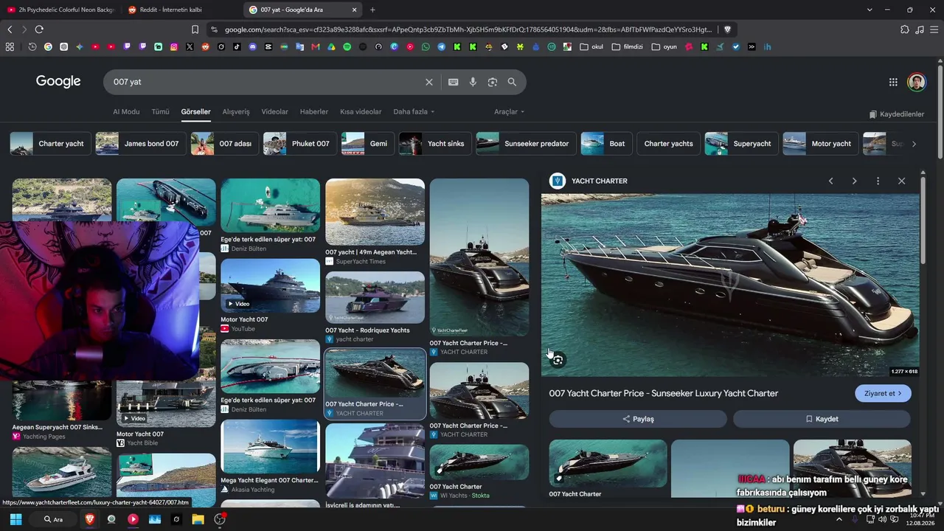The height and width of the screenshot is (531, 944).
Task: Click the Paylaş share button
Action: (638, 419)
